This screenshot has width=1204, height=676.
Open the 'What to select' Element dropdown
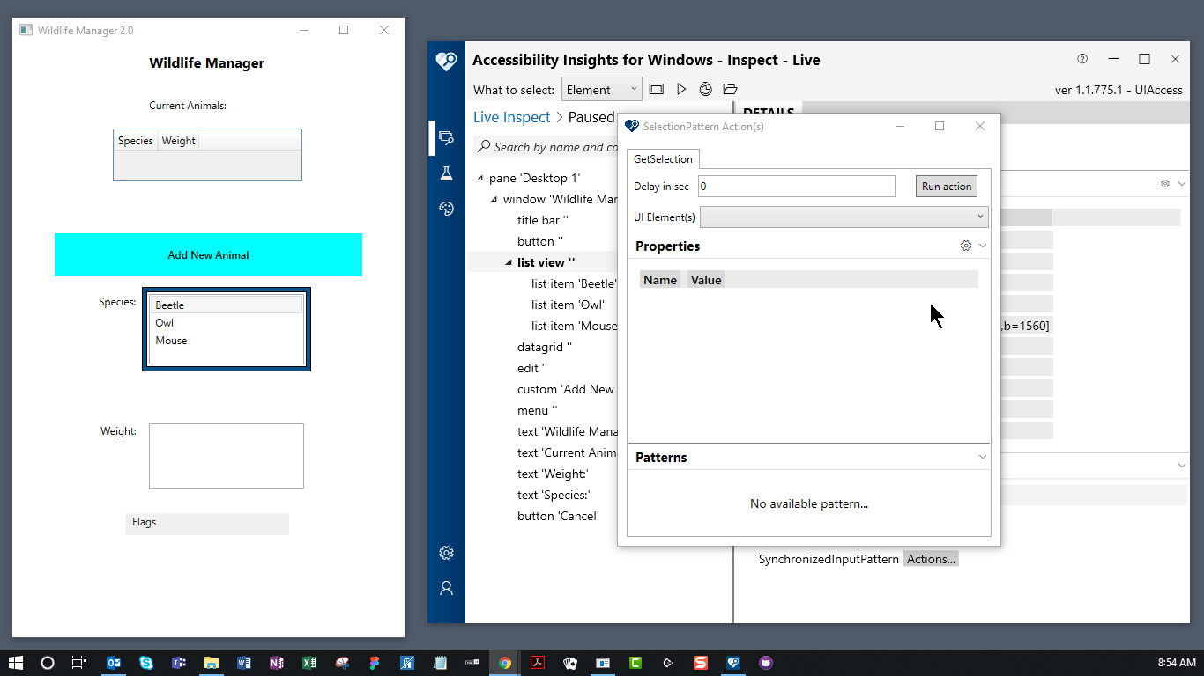pos(602,89)
